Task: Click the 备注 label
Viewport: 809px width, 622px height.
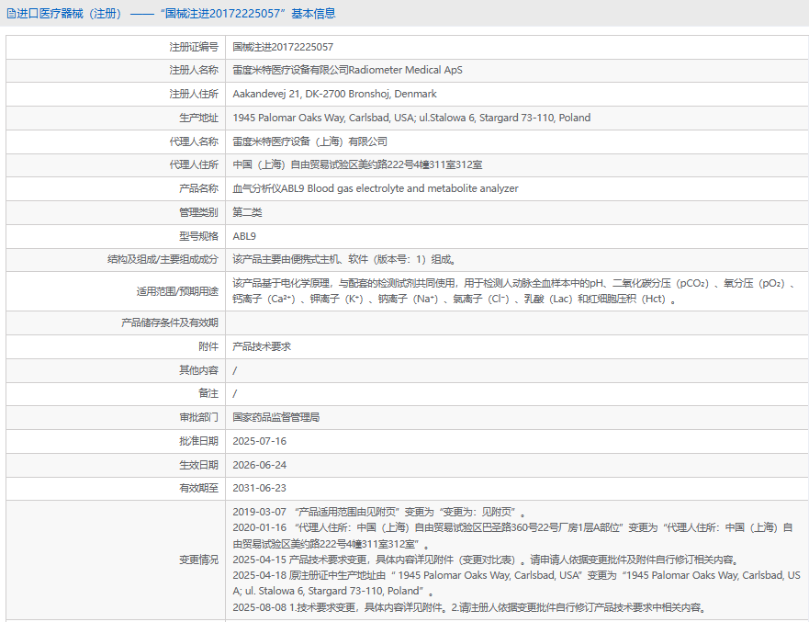Action: click(208, 393)
